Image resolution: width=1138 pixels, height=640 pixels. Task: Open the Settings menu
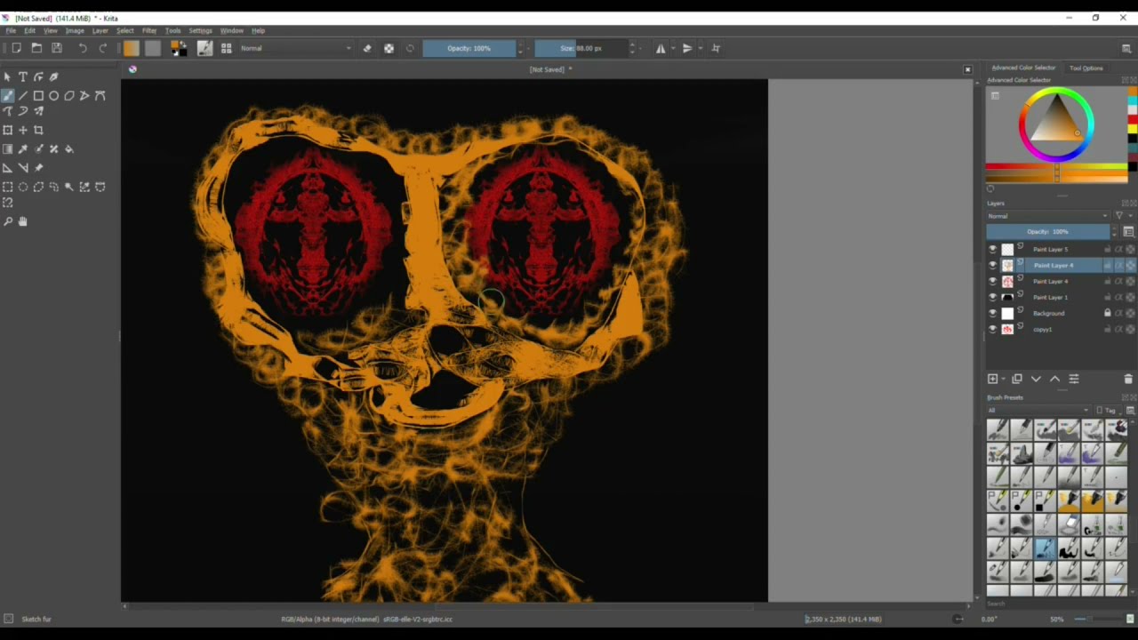click(x=201, y=30)
